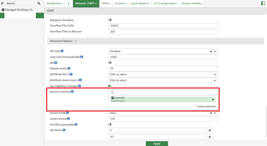Click the panel layout icon at top right
The width and height of the screenshot is (267, 146).
point(263,3)
